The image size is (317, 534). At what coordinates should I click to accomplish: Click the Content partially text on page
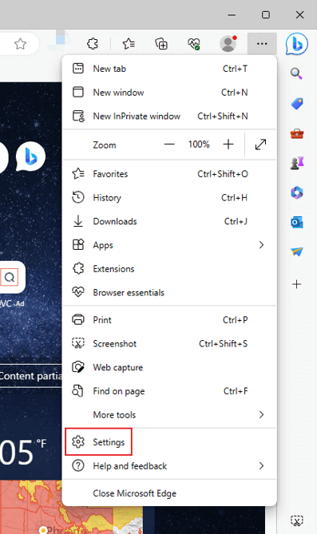30,376
